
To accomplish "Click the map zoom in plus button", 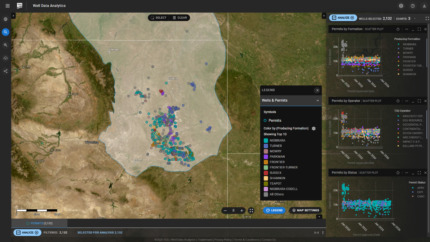I will pos(241,211).
